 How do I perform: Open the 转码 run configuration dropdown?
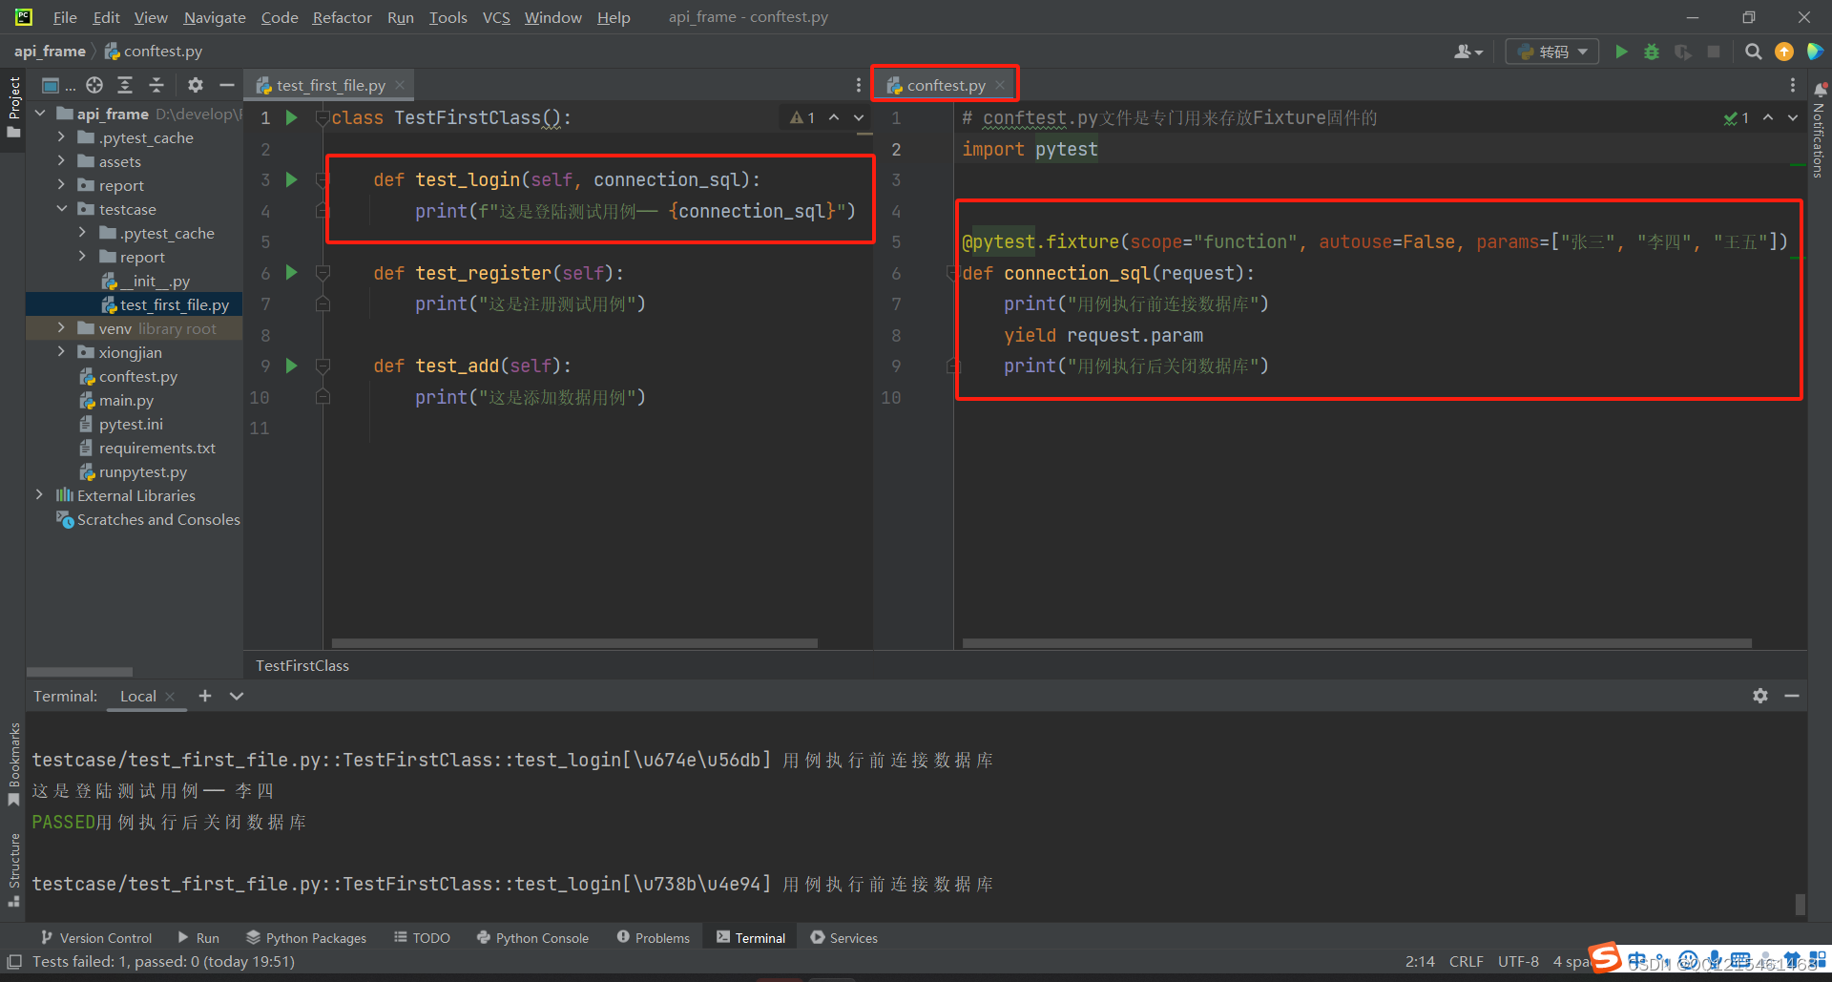[x=1552, y=52]
